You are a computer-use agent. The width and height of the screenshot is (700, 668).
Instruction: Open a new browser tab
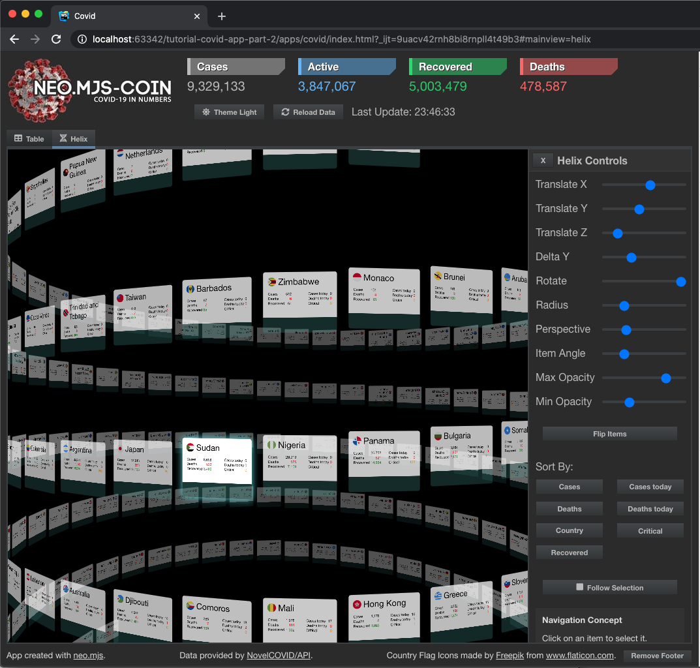pyautogui.click(x=223, y=15)
